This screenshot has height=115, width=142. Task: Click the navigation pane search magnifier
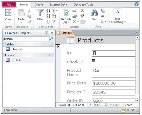(51, 39)
